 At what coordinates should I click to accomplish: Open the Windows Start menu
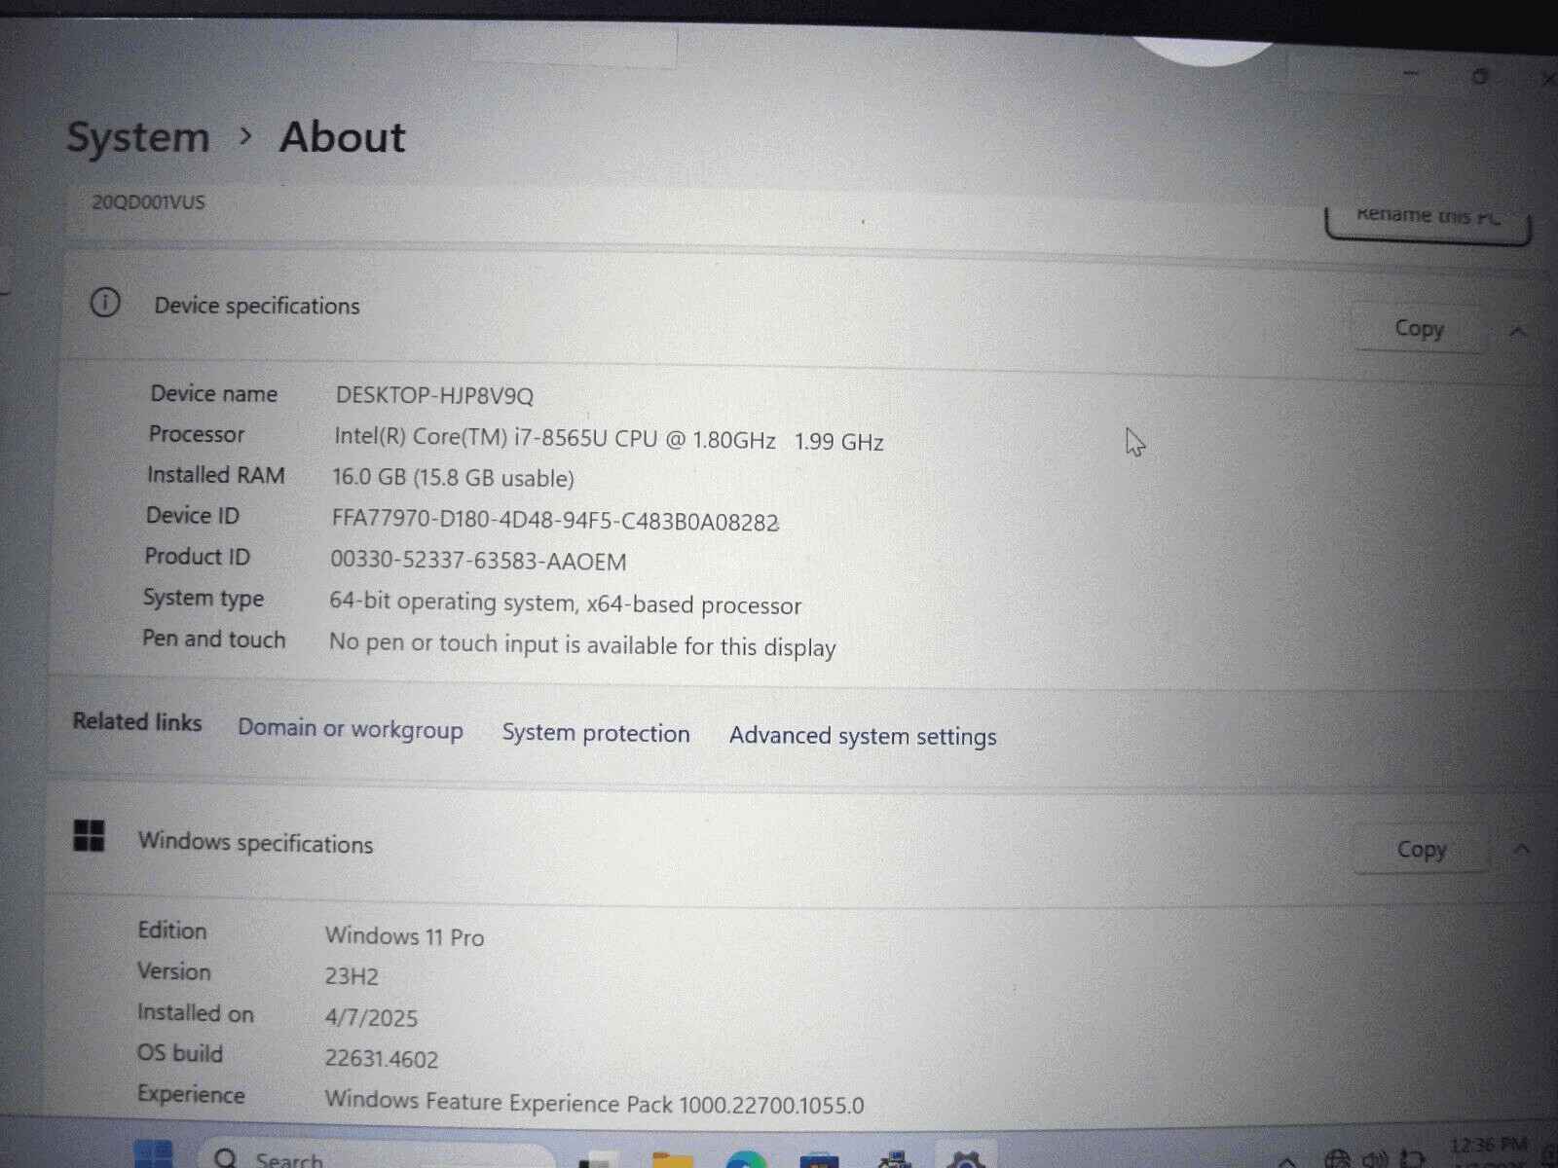coord(152,1155)
